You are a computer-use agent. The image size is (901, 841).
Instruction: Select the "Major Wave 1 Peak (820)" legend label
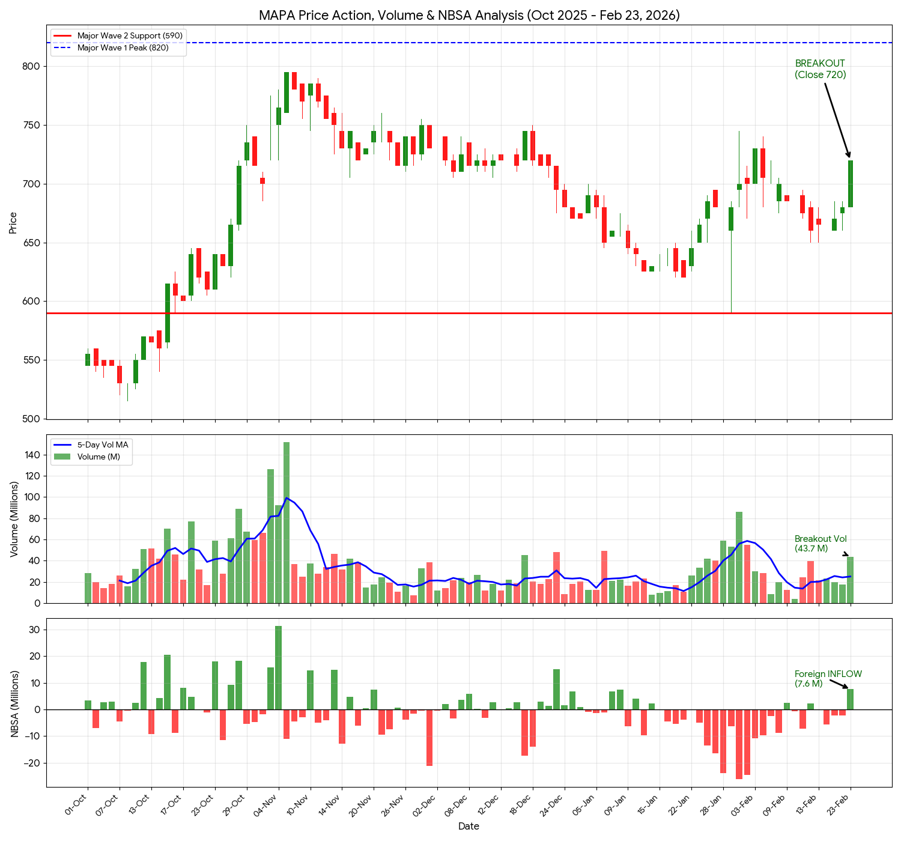[123, 48]
